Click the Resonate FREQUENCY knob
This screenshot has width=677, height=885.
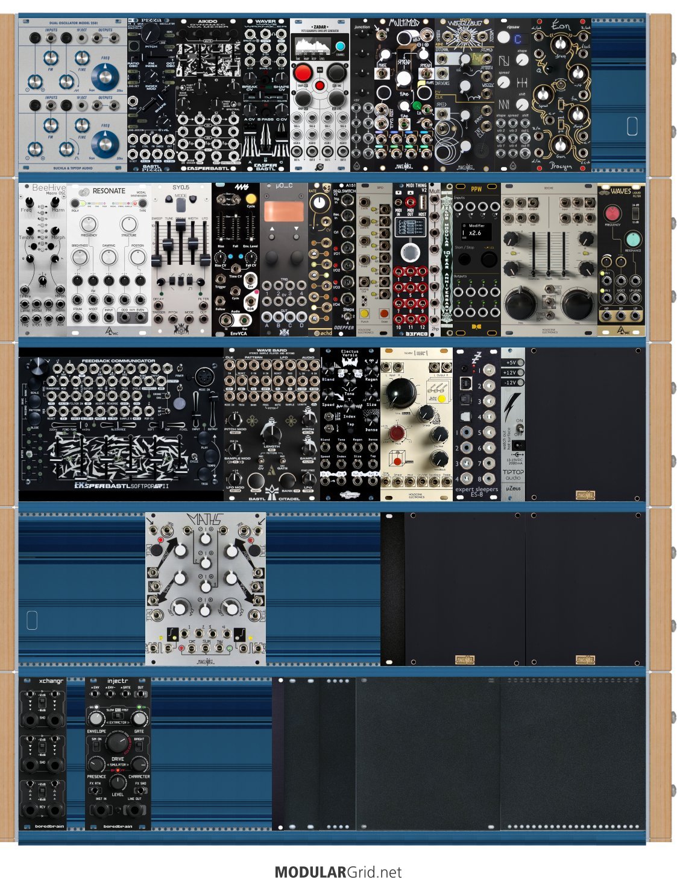(x=88, y=224)
